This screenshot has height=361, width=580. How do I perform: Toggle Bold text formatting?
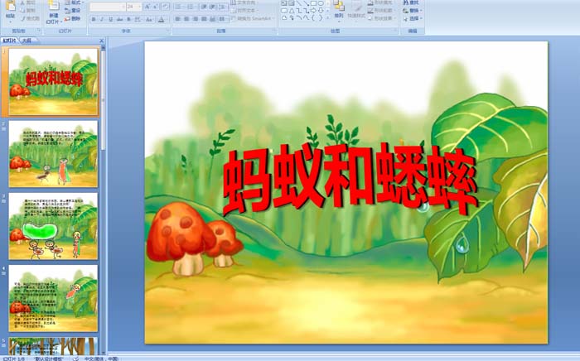tap(92, 18)
